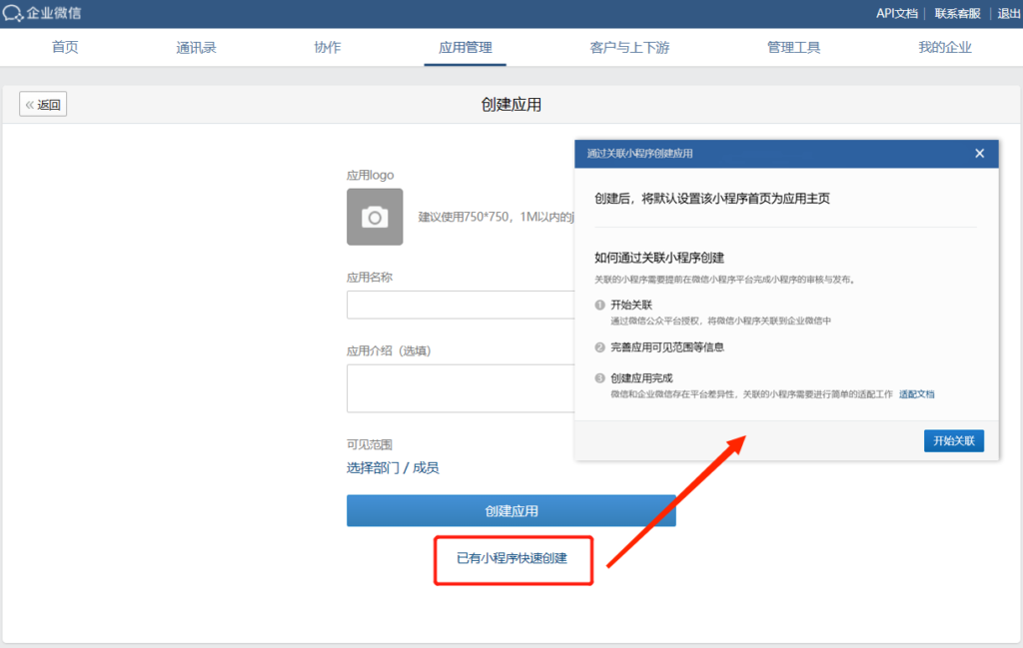This screenshot has height=648, width=1023.
Task: Click the 企业微信 logo icon
Action: click(x=12, y=13)
